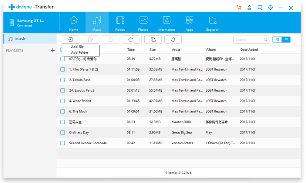Select Music in the left sidebar
This screenshot has width=306, height=183.
tap(30, 39)
